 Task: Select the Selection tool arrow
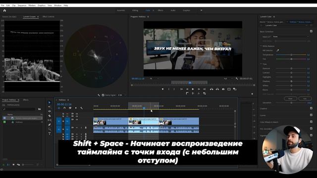50,102
